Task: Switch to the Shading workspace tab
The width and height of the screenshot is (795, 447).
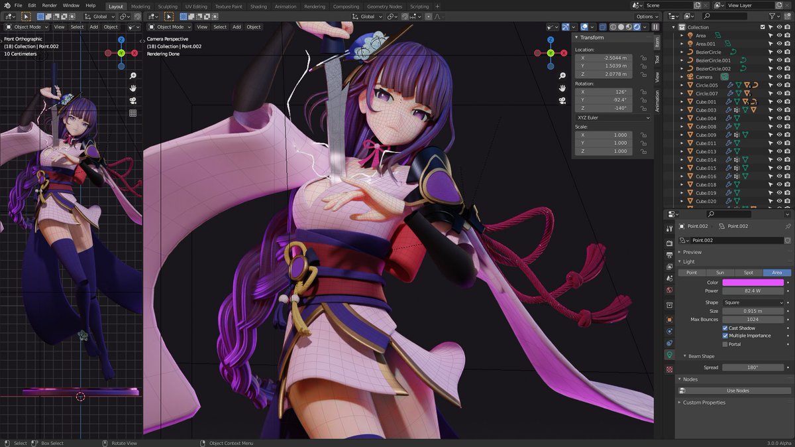Action: click(x=258, y=7)
